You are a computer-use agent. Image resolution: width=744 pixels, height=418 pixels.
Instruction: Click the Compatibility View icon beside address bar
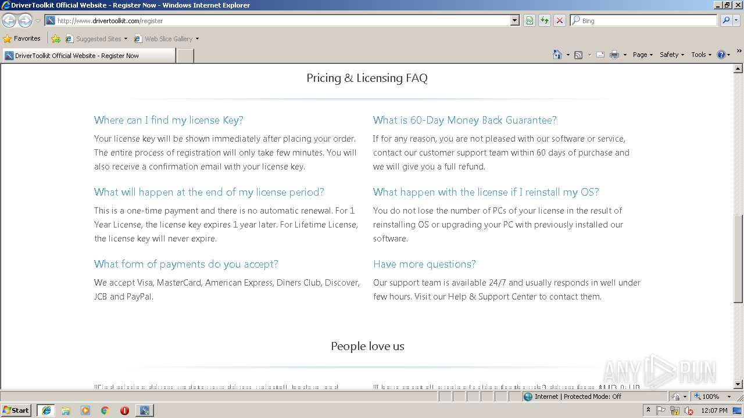pos(530,20)
